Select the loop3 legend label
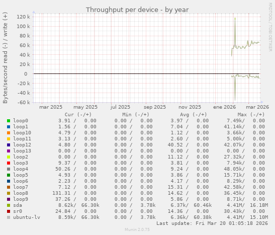The height and width of the screenshot is (235, 275). coord(21,163)
